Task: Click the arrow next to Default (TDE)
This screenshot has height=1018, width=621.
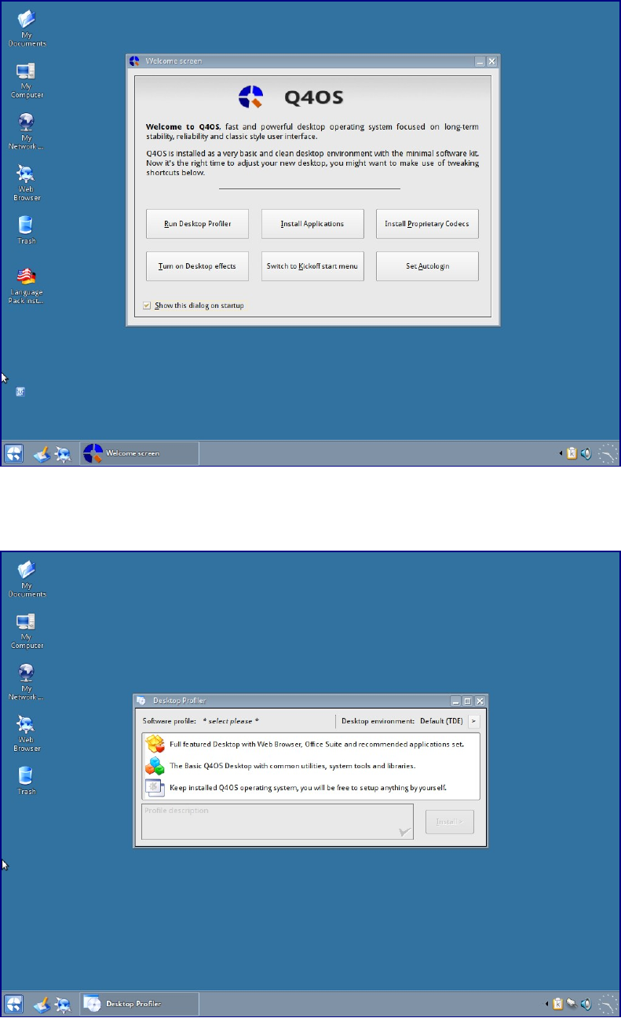Action: [473, 721]
